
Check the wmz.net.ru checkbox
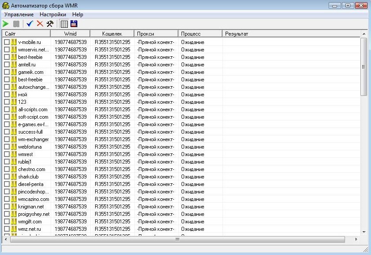[7, 229]
